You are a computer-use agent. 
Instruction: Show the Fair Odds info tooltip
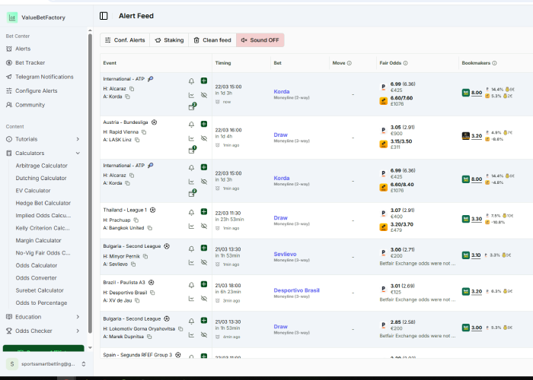[406, 63]
